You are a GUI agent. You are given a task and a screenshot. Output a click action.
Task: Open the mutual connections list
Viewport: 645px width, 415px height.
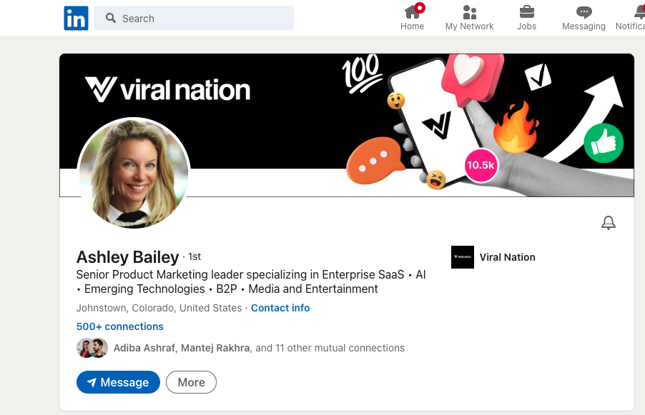pyautogui.click(x=259, y=348)
